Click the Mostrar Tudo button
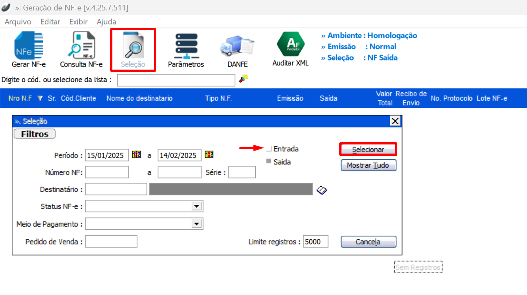527x295 pixels. (368, 165)
